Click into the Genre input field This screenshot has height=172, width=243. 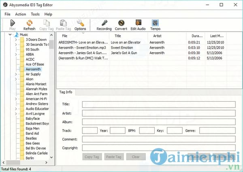pyautogui.click(x=217, y=130)
